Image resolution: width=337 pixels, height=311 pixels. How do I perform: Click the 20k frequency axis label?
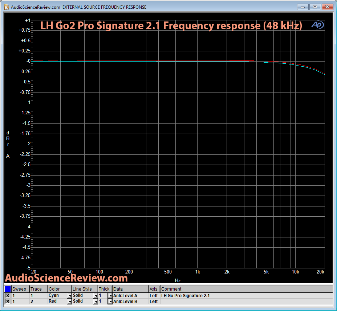point(320,272)
